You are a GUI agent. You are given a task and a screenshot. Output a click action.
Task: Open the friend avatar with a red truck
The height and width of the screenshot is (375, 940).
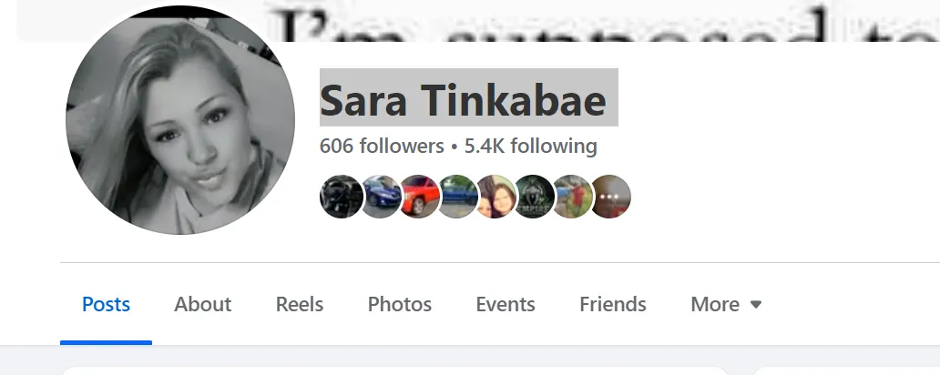tap(419, 197)
